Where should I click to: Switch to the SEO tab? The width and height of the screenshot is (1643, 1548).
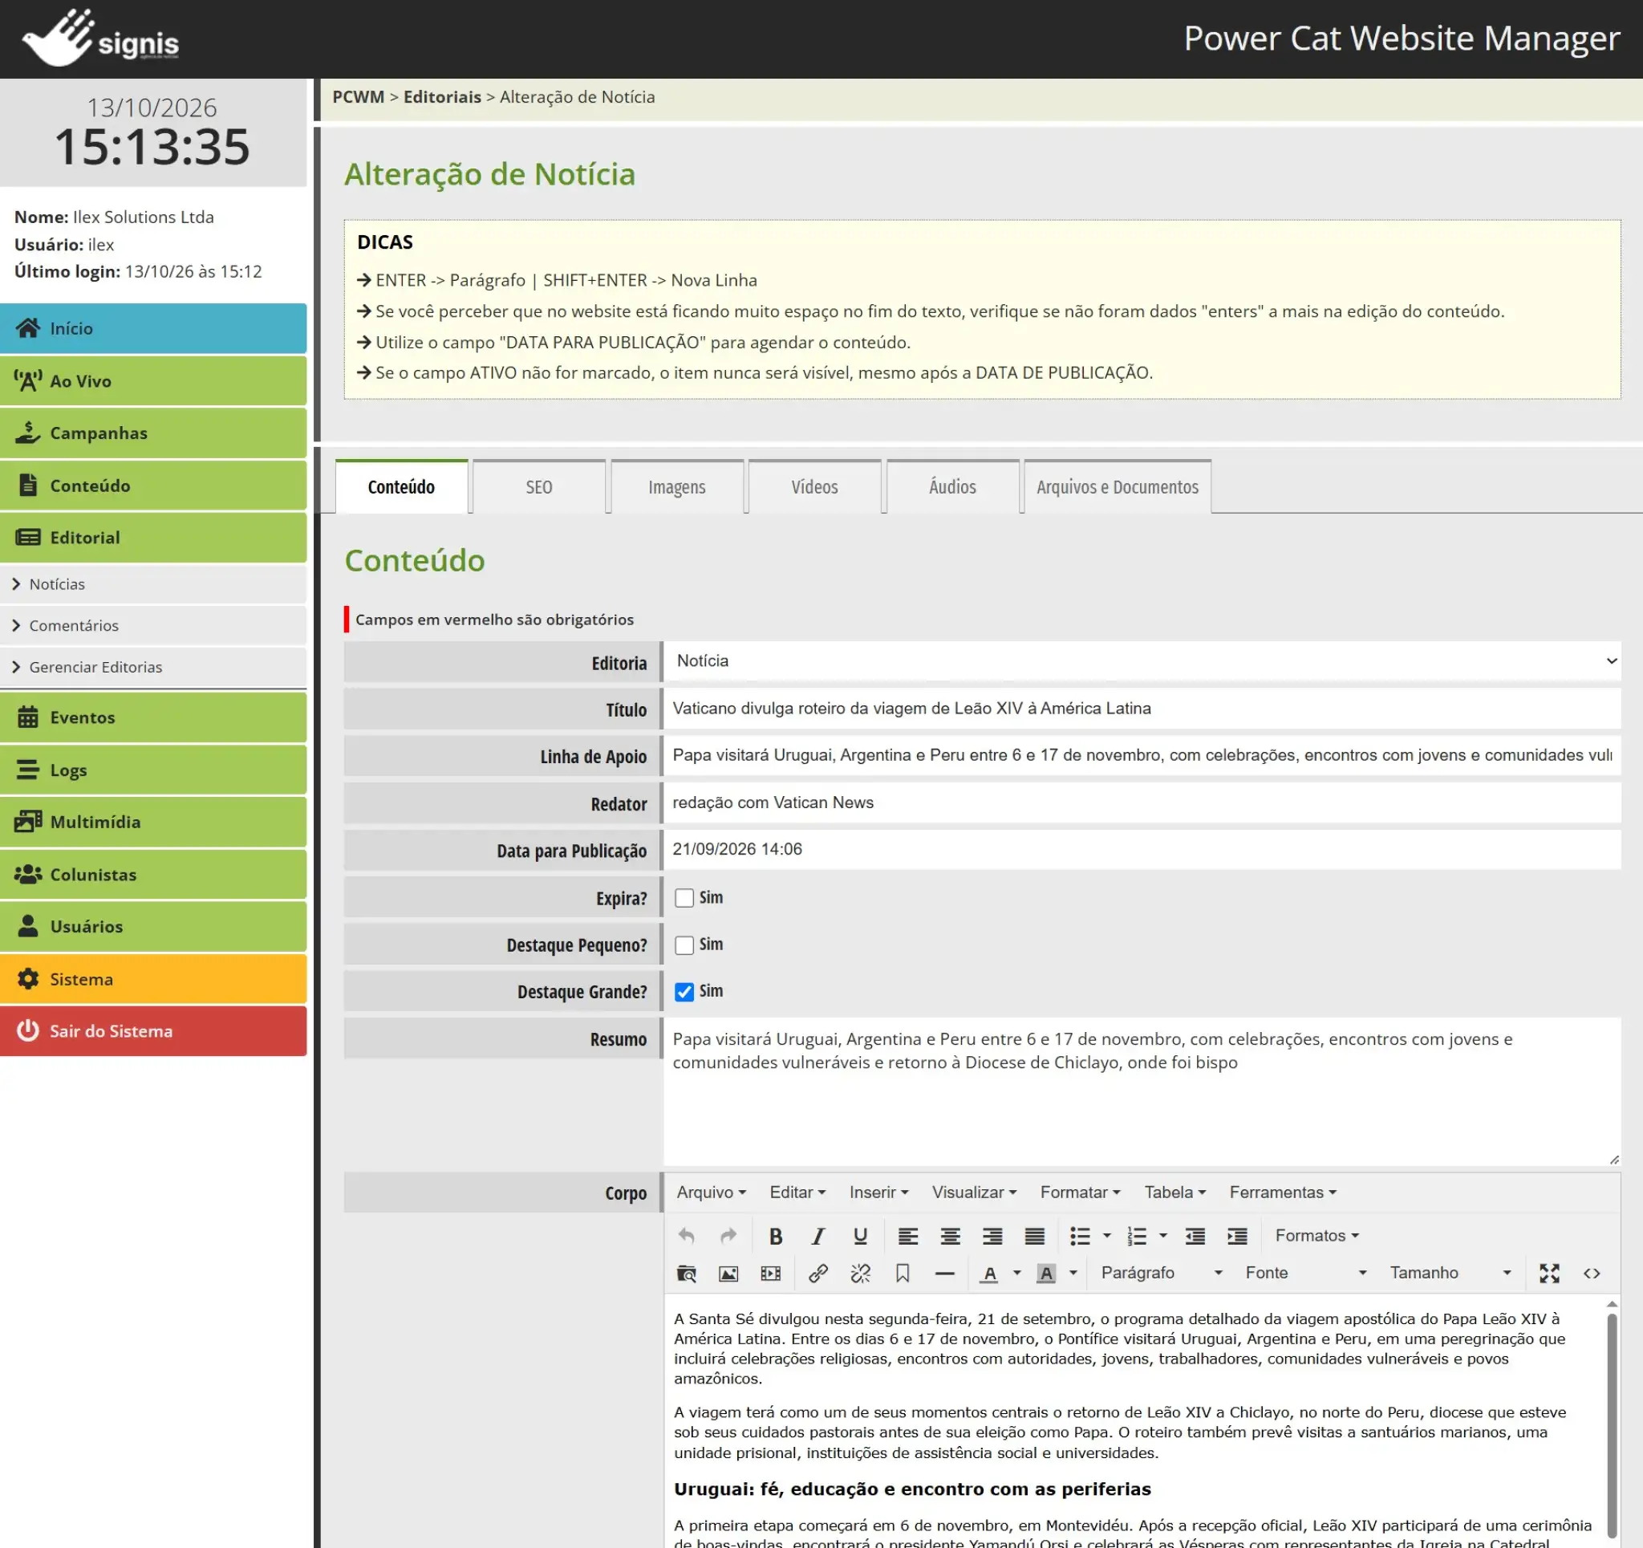coord(539,487)
